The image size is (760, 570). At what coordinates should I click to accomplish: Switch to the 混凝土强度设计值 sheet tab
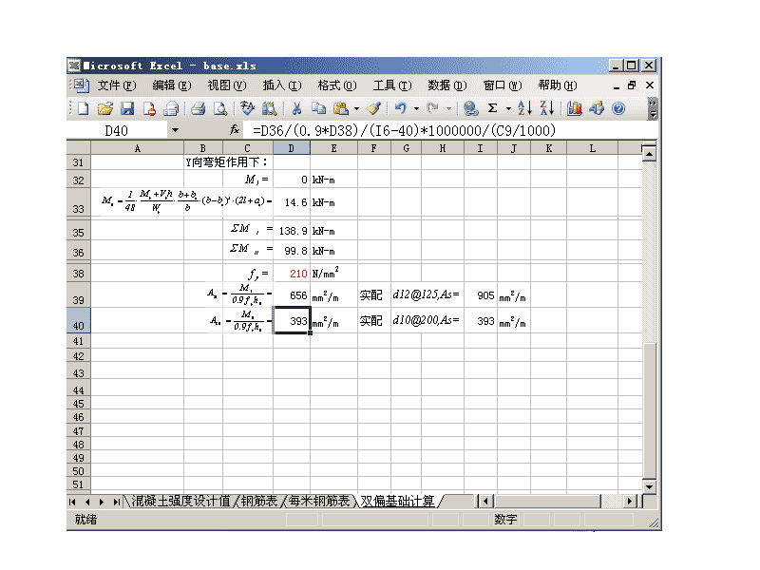point(180,501)
